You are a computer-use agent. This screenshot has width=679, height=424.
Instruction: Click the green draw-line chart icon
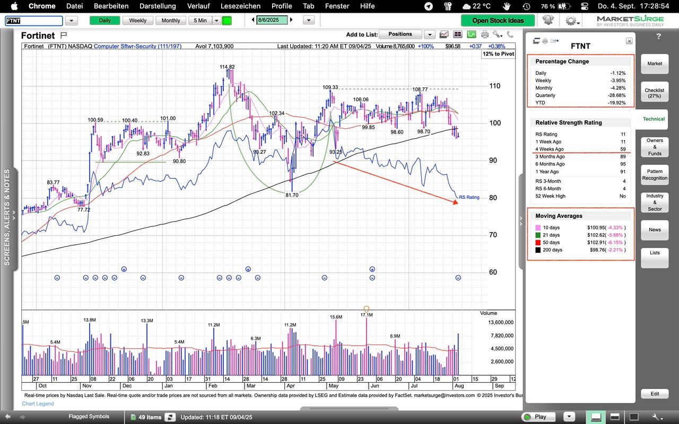point(471,34)
